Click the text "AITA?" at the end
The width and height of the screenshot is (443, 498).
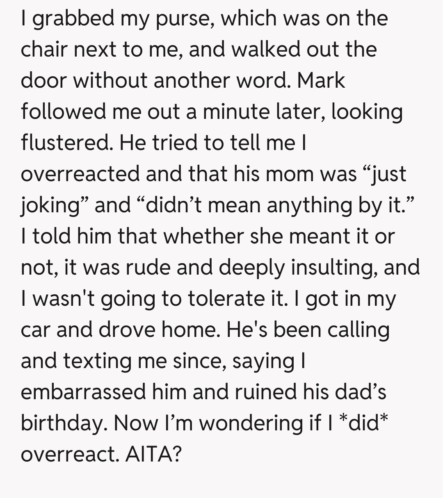click(x=153, y=455)
